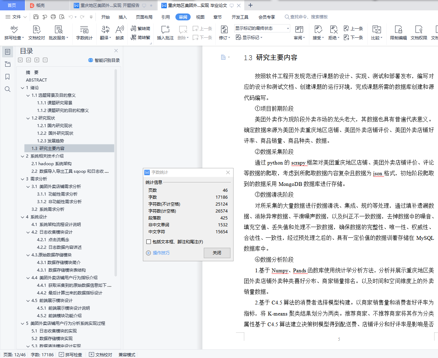The image size is (438, 358).
Task: Click the print preview icon
Action: [62, 17]
